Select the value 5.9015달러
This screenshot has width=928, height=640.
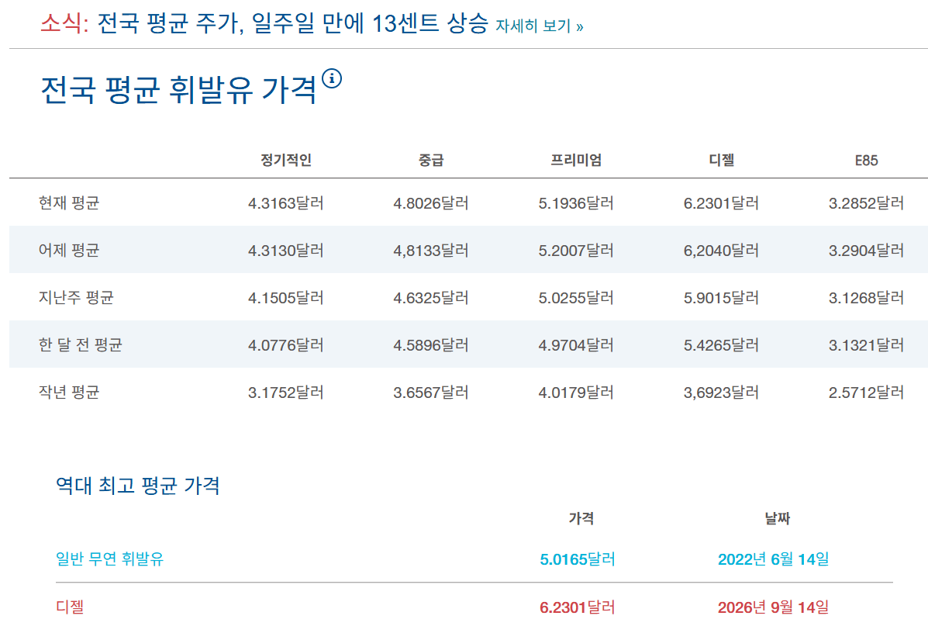point(722,297)
